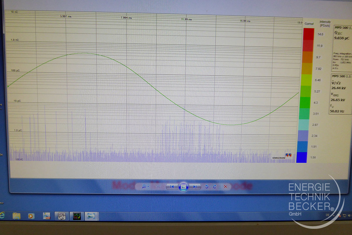Click the red 14.6 intensity gamut swatch
The height and width of the screenshot is (235, 352).
click(x=309, y=34)
